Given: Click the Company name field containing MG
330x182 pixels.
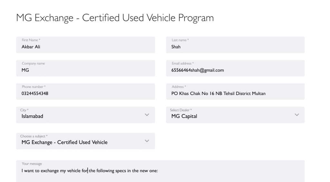Looking at the screenshot, I should pyautogui.click(x=85, y=68).
